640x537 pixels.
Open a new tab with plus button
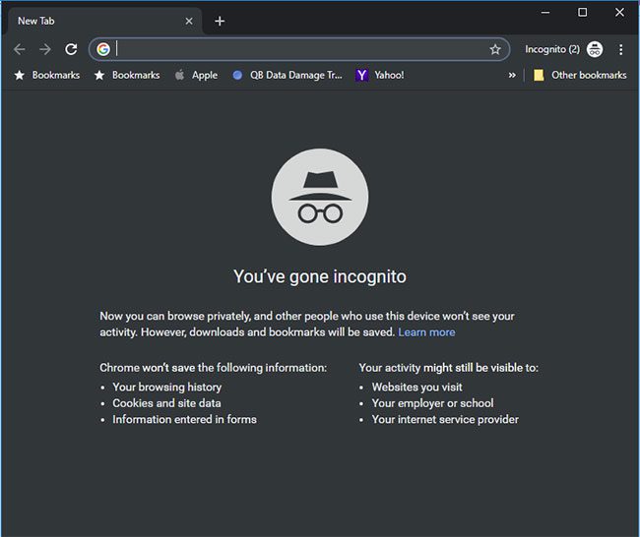(220, 21)
